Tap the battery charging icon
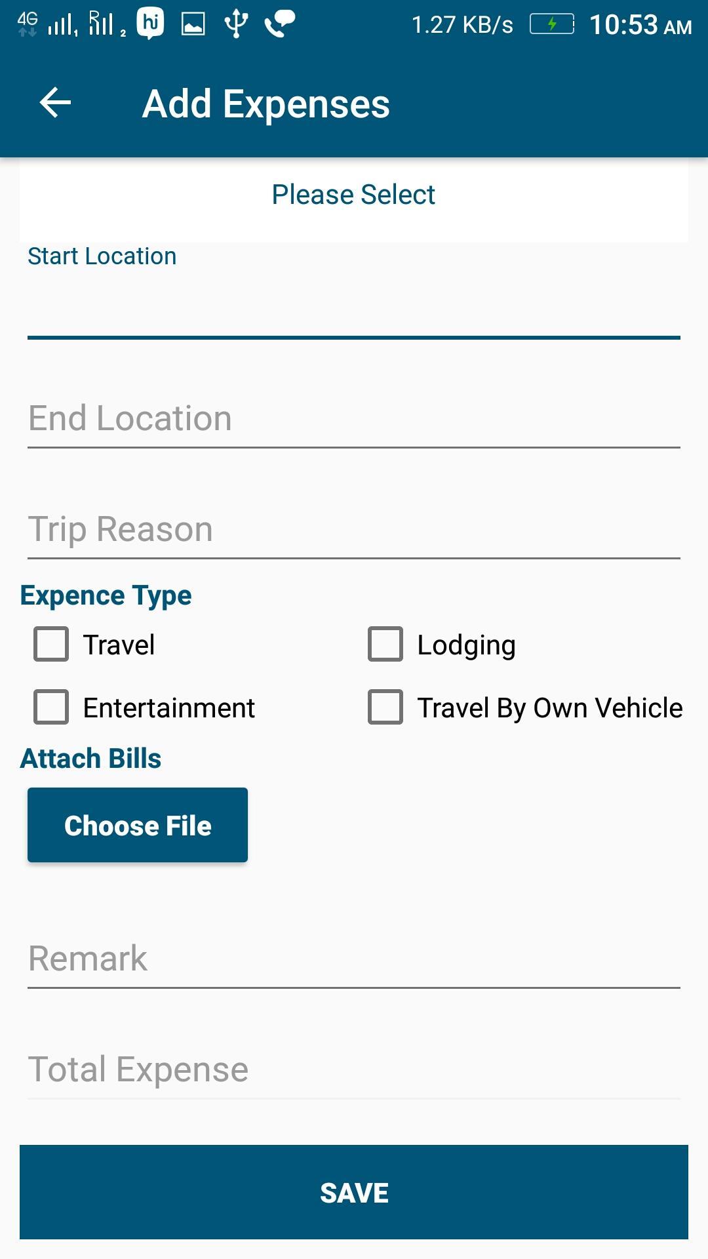 (x=552, y=24)
